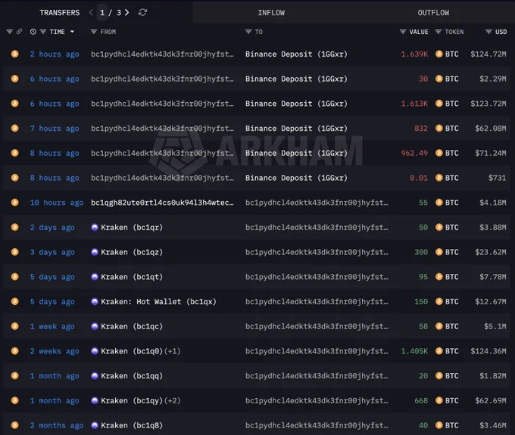Click Binance Deposit (1GGxr) in $731 row
The image size is (515, 435).
pyautogui.click(x=296, y=178)
